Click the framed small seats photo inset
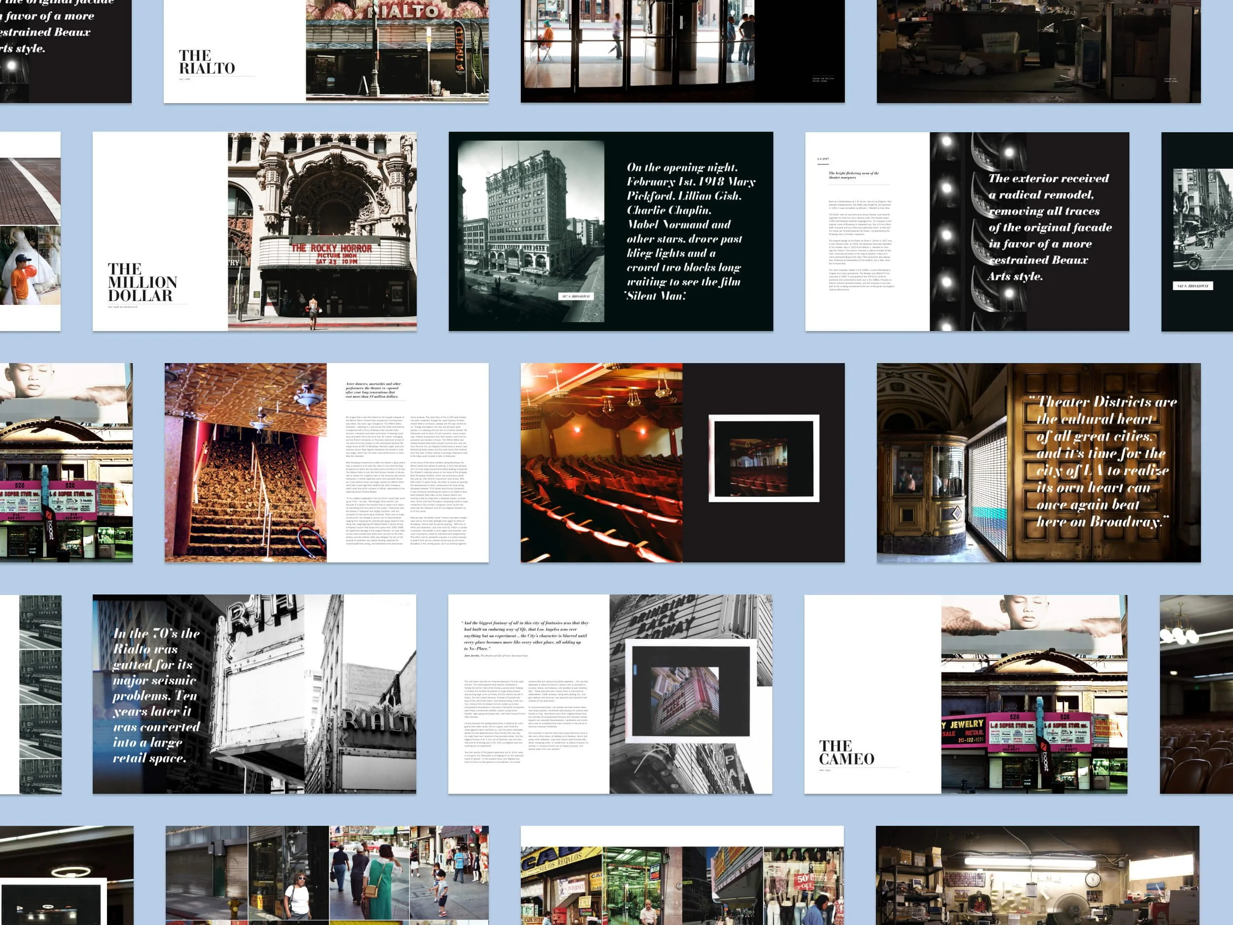This screenshot has height=925, width=1233. click(x=763, y=458)
